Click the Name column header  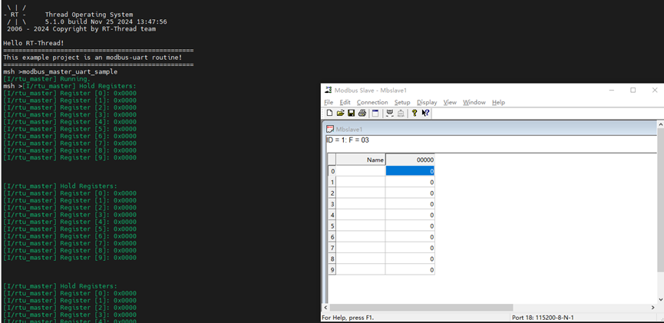361,160
